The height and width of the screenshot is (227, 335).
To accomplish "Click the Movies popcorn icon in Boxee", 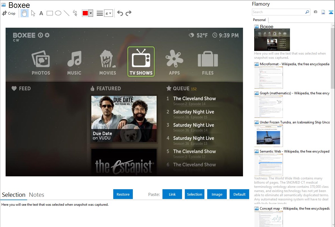I will [107, 58].
